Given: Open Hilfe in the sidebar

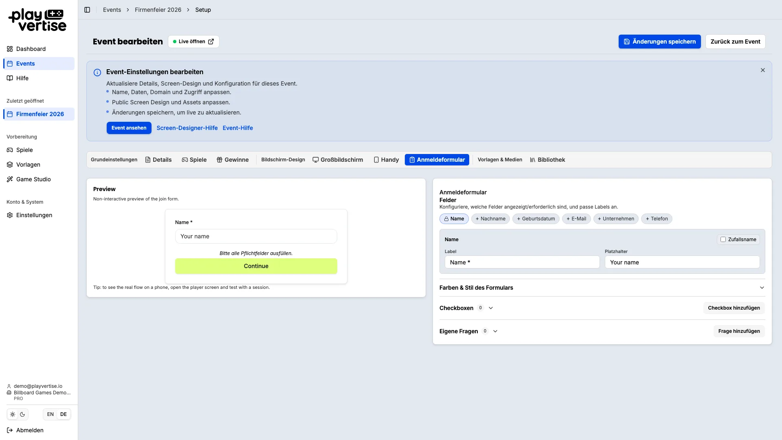Looking at the screenshot, I should pyautogui.click(x=39, y=78).
